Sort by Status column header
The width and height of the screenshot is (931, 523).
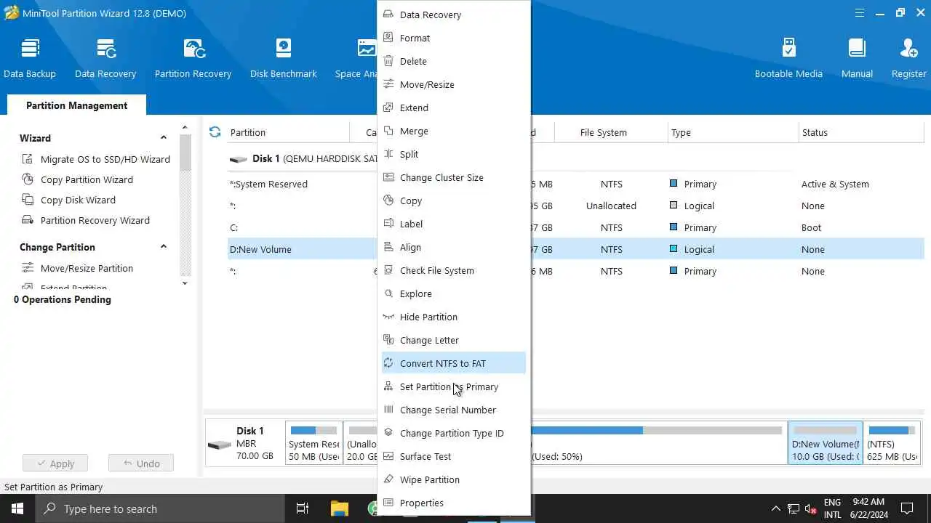[x=861, y=132]
